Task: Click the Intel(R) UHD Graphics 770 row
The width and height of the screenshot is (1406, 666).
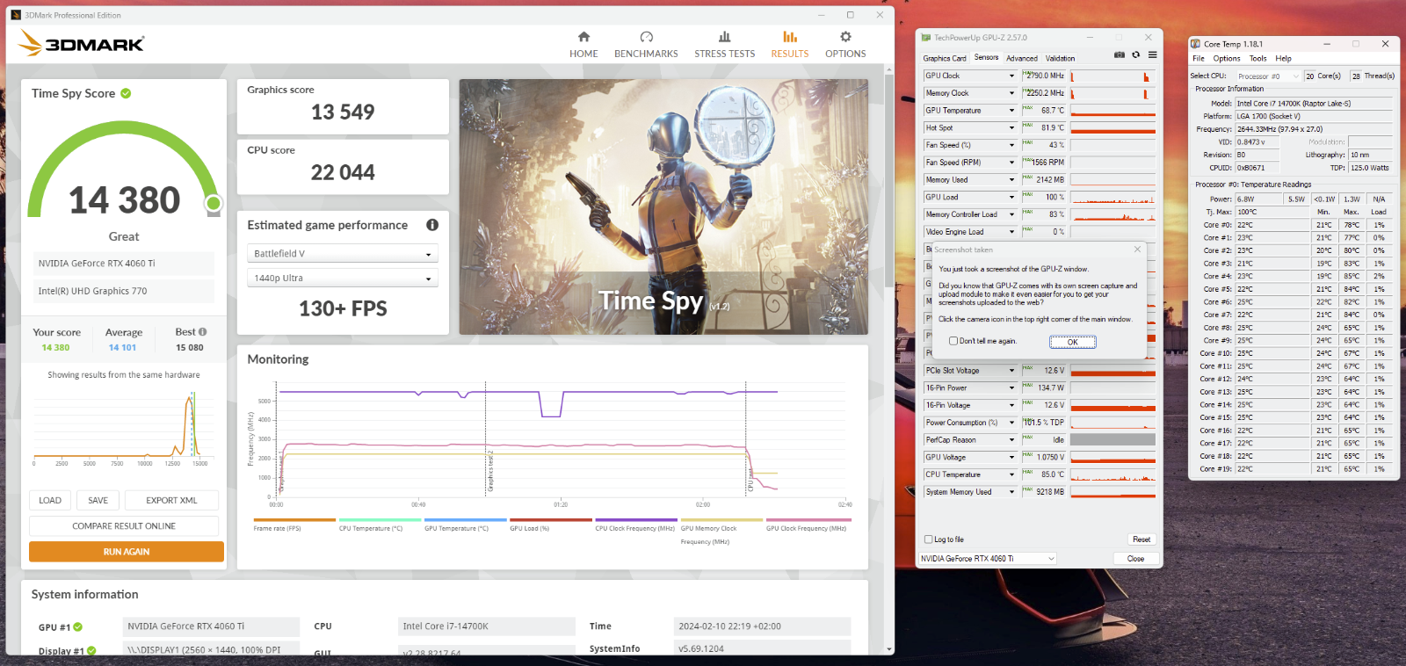Action: pyautogui.click(x=122, y=291)
